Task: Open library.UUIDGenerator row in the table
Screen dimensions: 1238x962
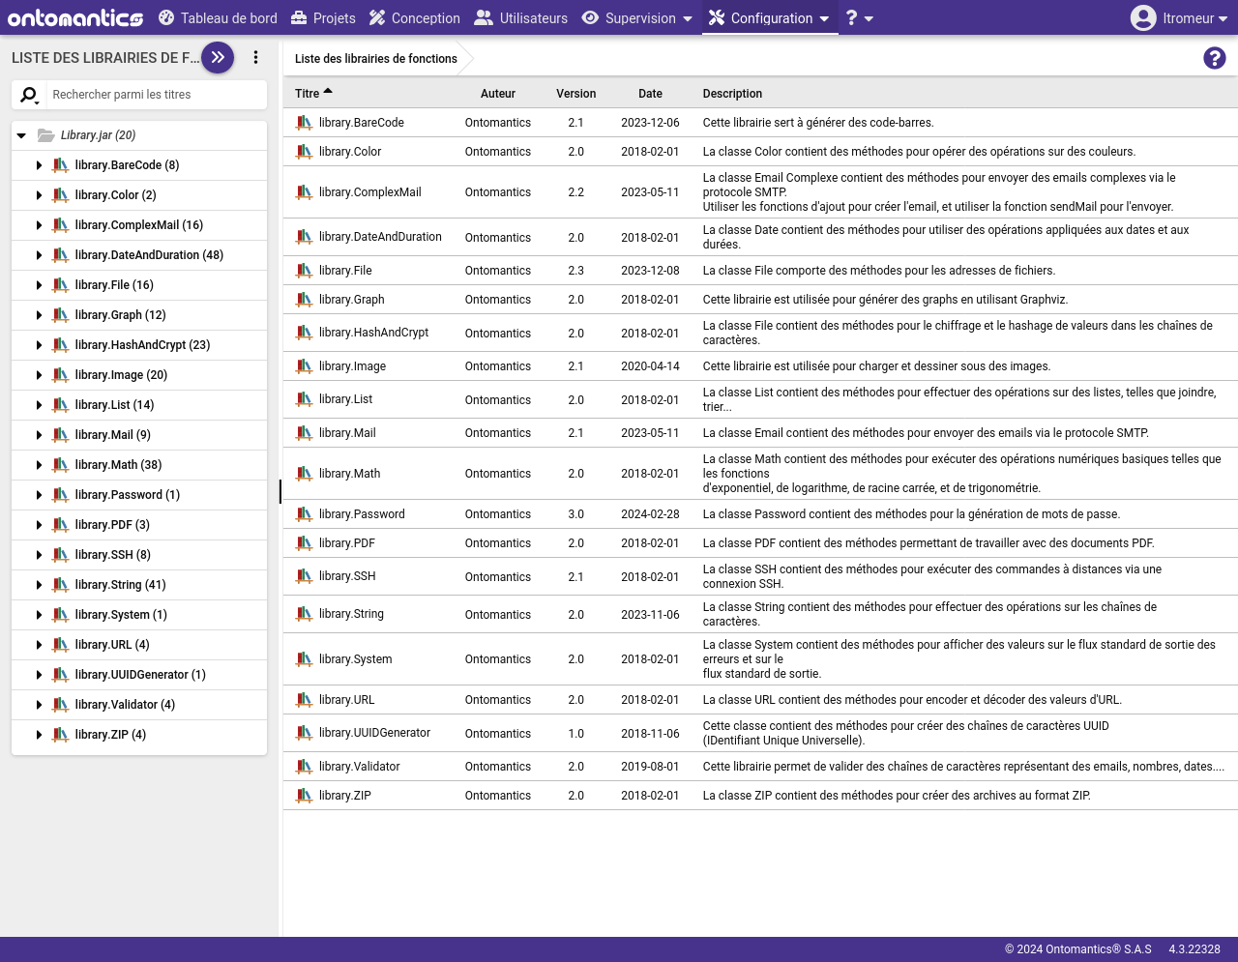Action: (760, 733)
